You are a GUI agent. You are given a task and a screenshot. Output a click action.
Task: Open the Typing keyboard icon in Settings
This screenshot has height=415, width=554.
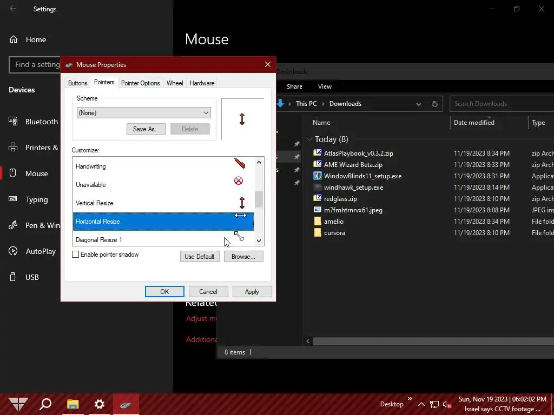click(x=13, y=199)
